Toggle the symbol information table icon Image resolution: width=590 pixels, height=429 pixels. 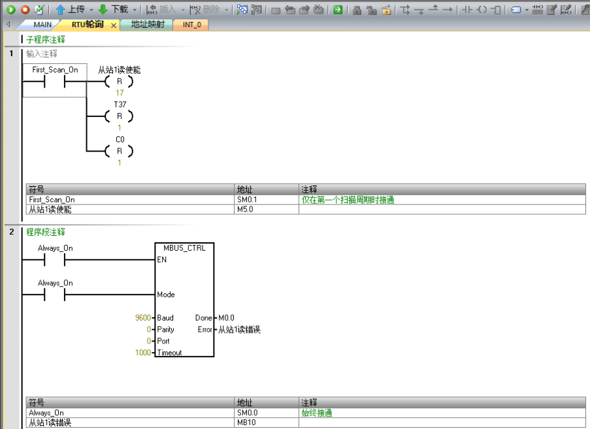(538, 10)
